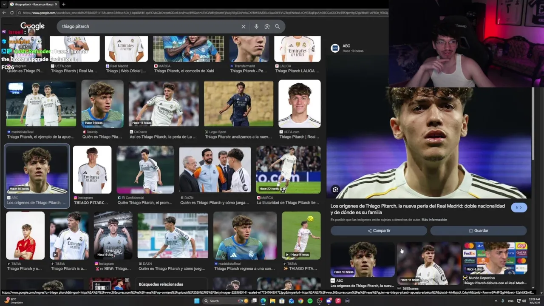Click the ABC source icon in preview panel
The image size is (544, 306).
click(x=335, y=48)
